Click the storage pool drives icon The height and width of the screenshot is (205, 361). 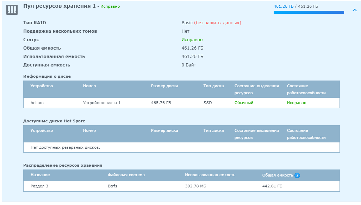tap(12, 9)
